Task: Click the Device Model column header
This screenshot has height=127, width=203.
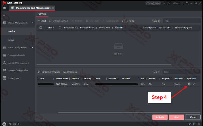Action: [62, 79]
